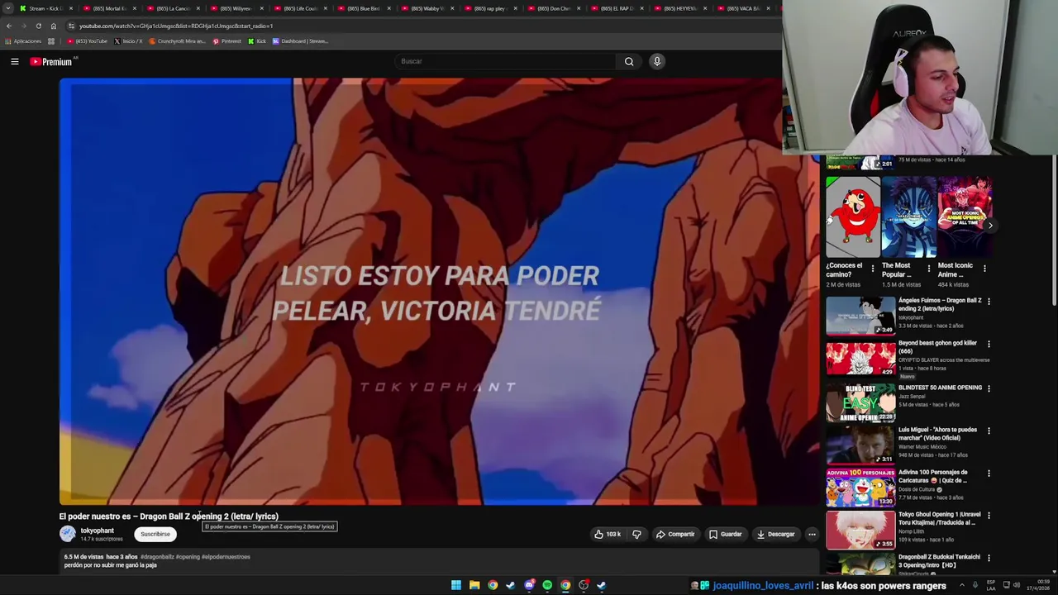Open the Aplicaciones bookmarks shortcut

(22, 40)
